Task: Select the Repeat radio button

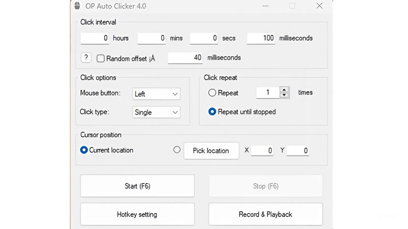Action: [212, 93]
